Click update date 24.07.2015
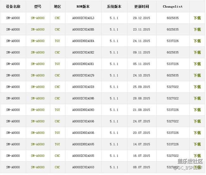Screen dimensions: 206x175 141,121
